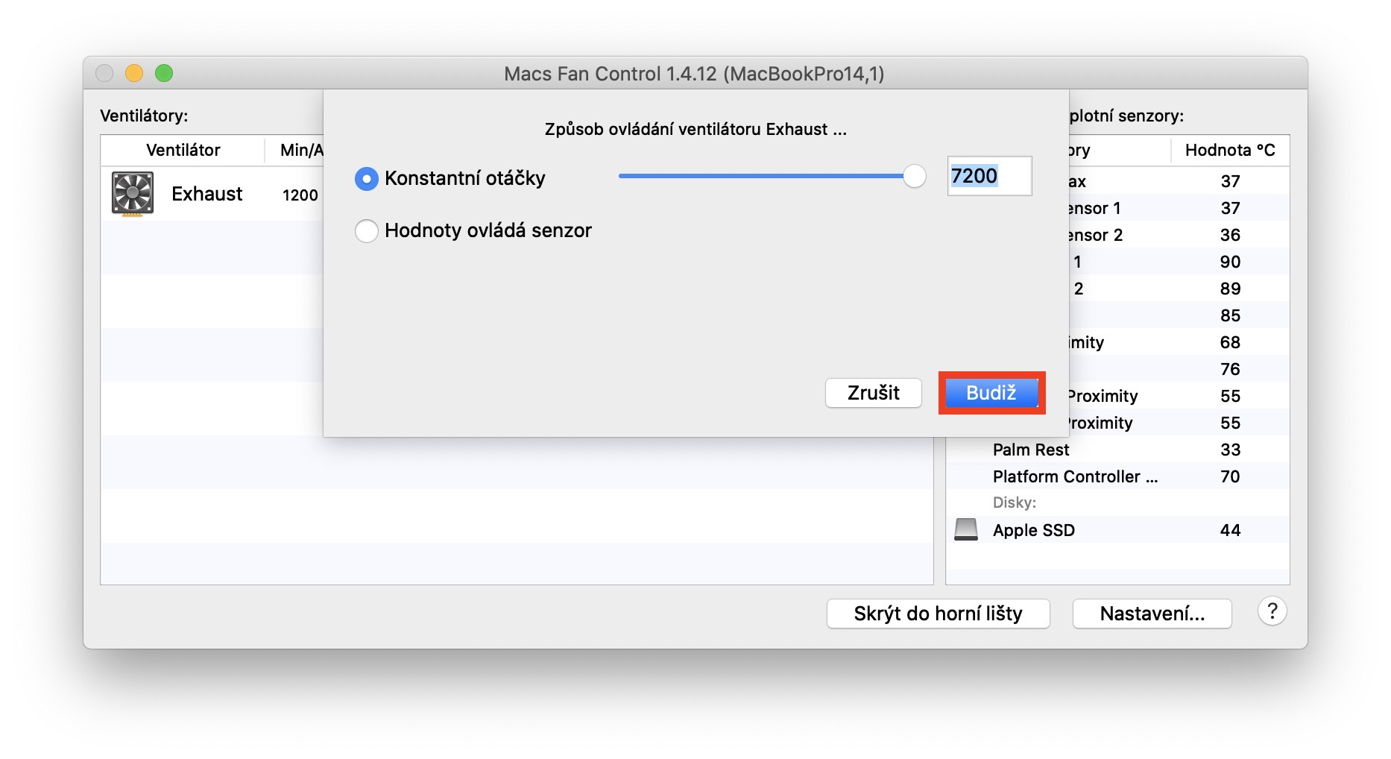Click the Apple SSD disk icon
Image resolution: width=1391 pixels, height=759 pixels.
coord(966,529)
